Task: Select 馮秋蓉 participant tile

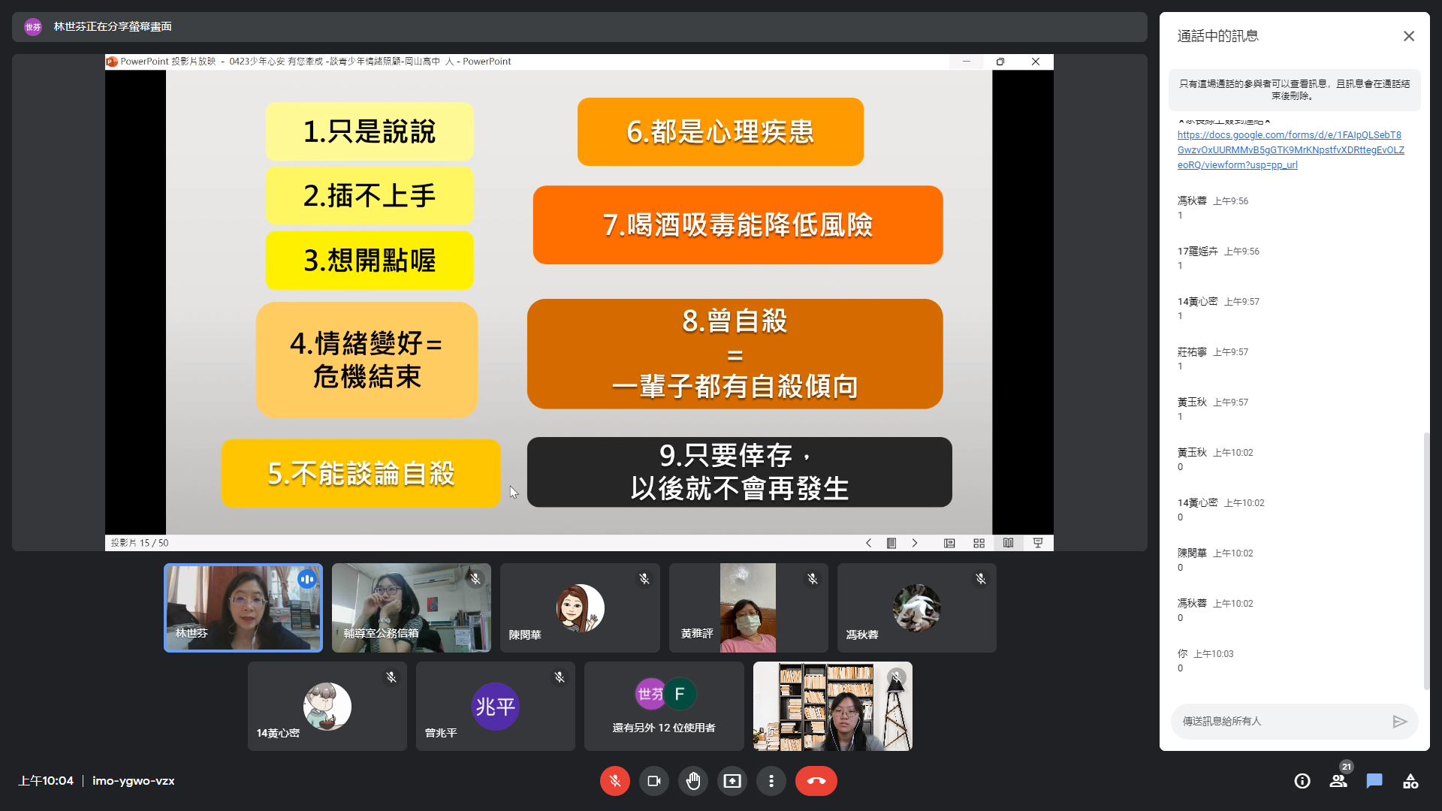Action: [x=916, y=607]
